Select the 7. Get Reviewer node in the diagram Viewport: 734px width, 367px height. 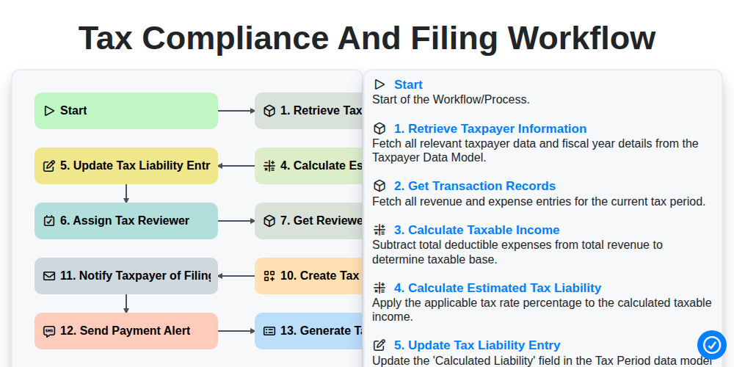click(x=308, y=221)
